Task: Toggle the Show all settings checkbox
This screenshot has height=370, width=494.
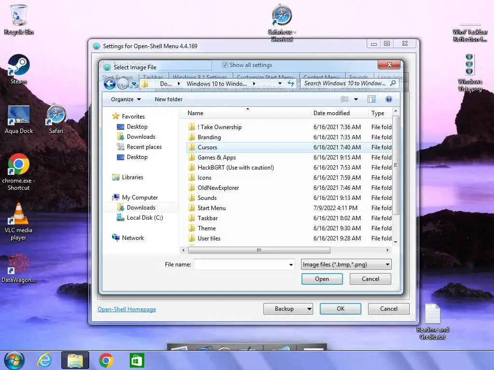Action: 225,65
